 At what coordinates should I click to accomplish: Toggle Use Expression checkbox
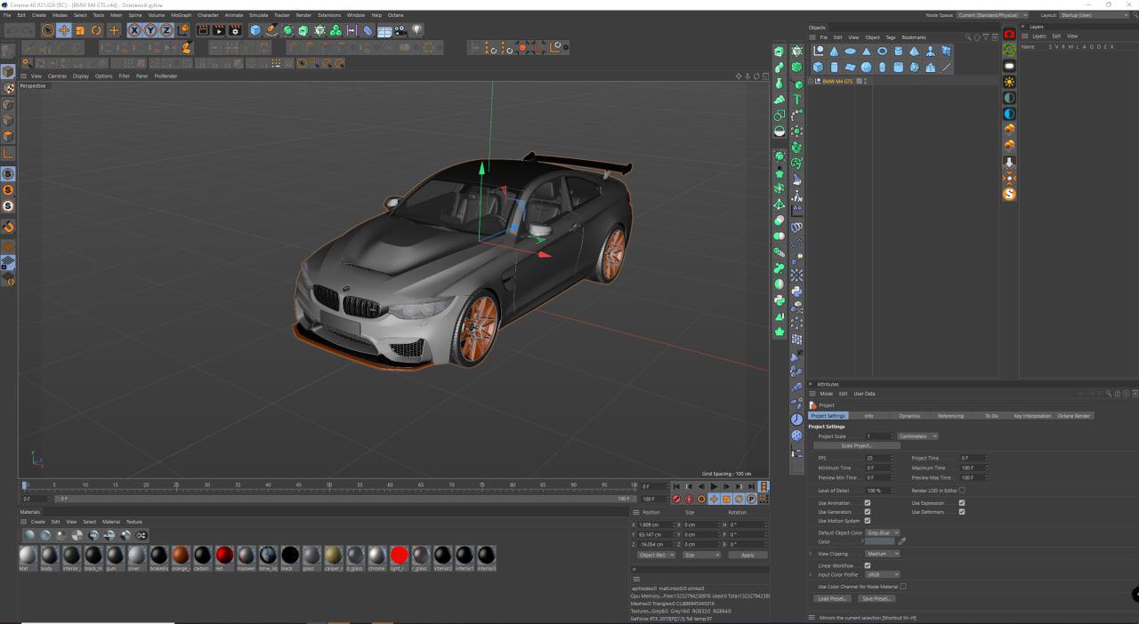(962, 503)
